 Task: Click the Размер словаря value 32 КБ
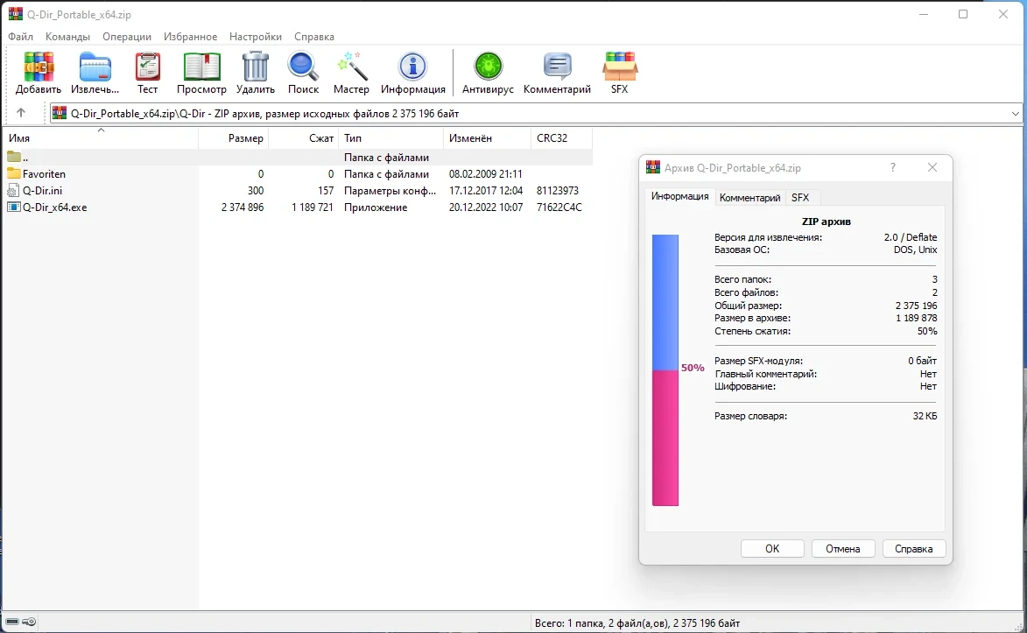925,416
